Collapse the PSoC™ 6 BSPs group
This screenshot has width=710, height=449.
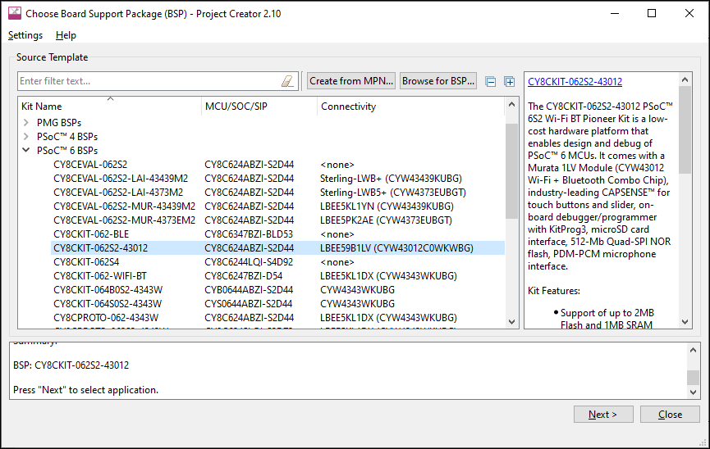pyautogui.click(x=25, y=150)
